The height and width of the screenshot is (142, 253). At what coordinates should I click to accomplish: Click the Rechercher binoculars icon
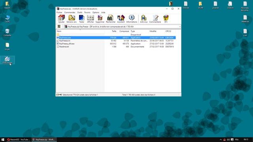tap(111, 19)
